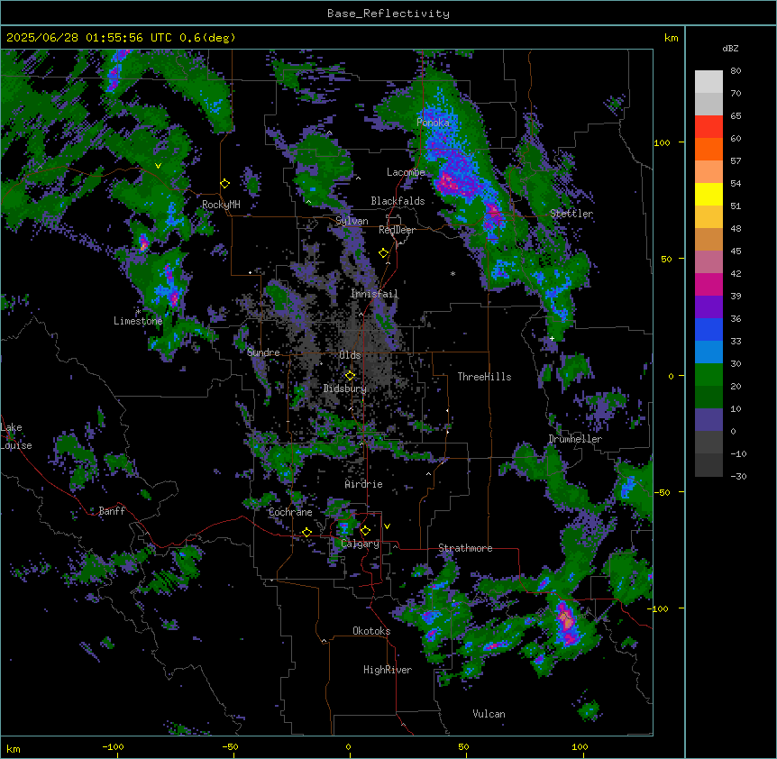Click the km label at the bottom left
Image resolution: width=777 pixels, height=759 pixels.
pos(14,748)
